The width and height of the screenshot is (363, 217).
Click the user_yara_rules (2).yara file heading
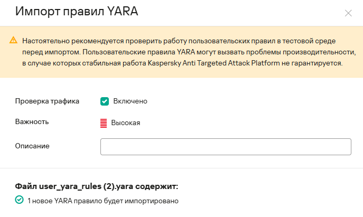point(96,186)
